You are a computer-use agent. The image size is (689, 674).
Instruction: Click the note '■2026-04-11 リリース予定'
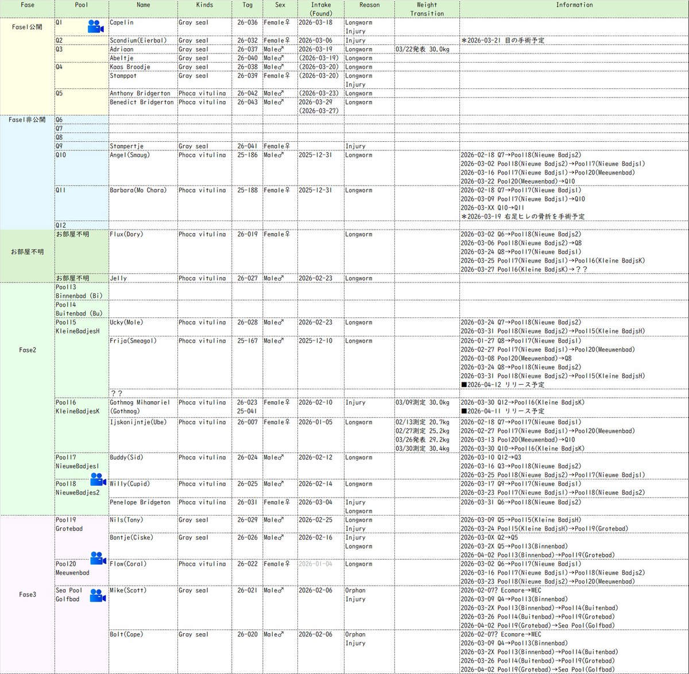click(x=503, y=411)
